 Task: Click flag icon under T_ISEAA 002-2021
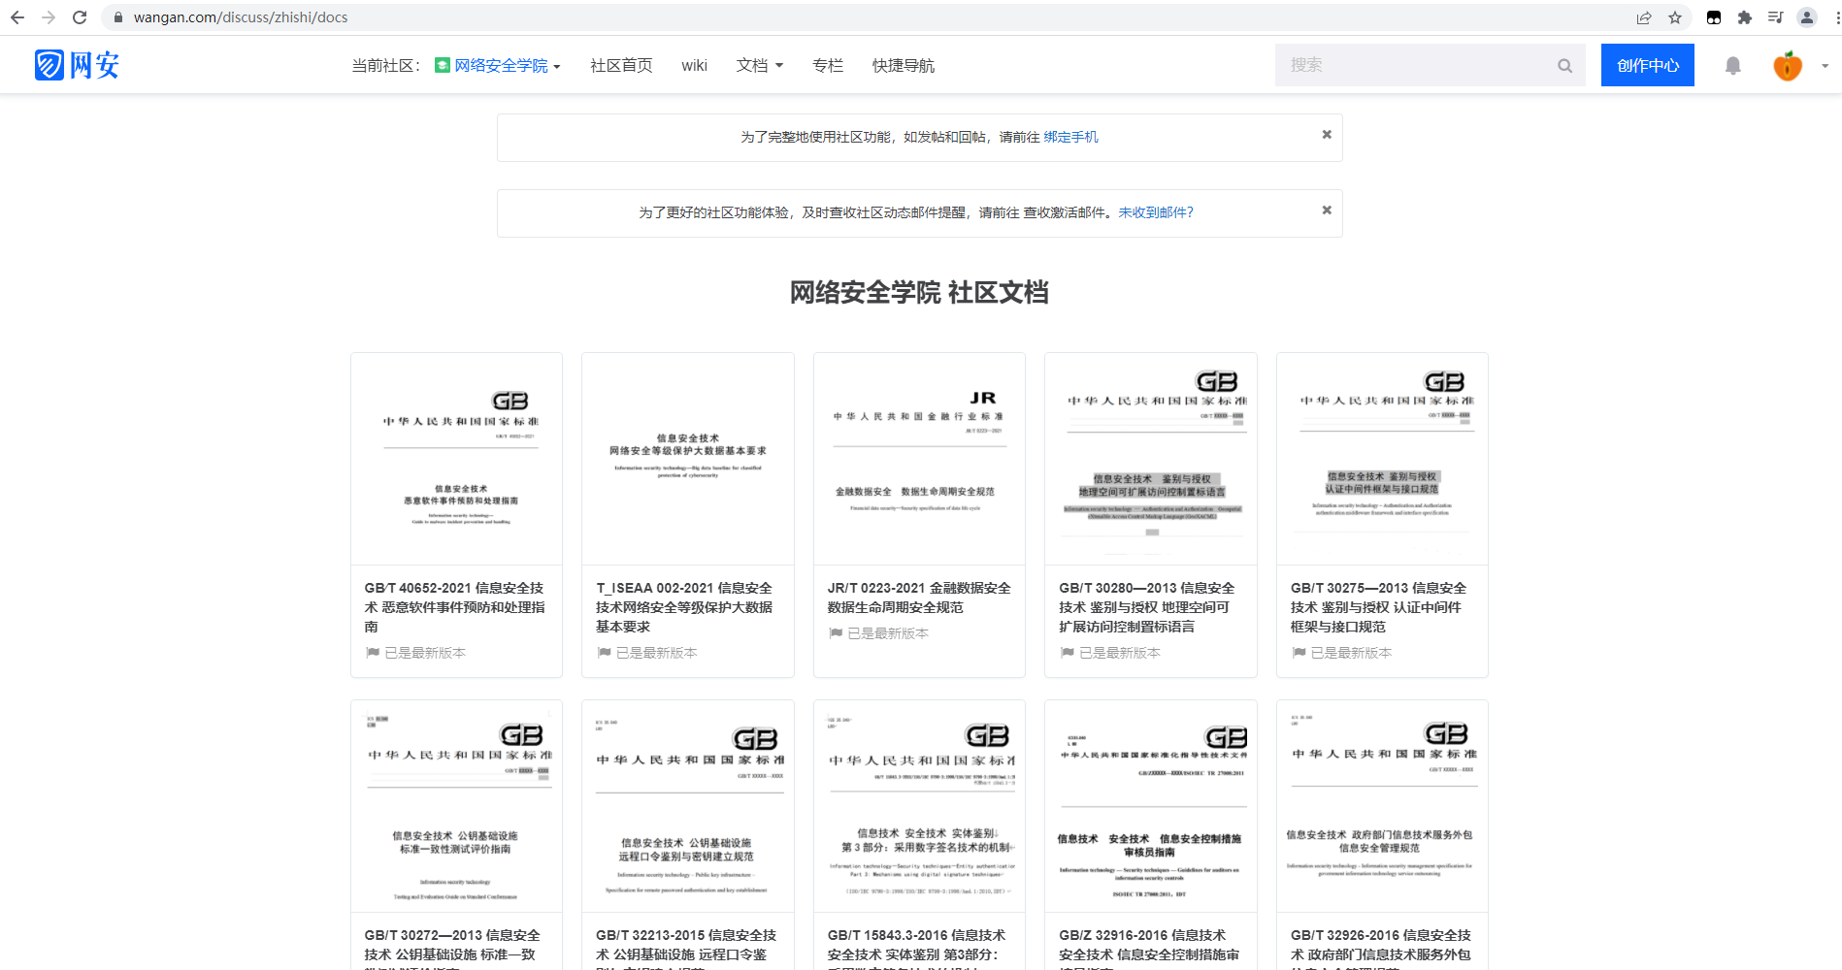pyautogui.click(x=604, y=653)
